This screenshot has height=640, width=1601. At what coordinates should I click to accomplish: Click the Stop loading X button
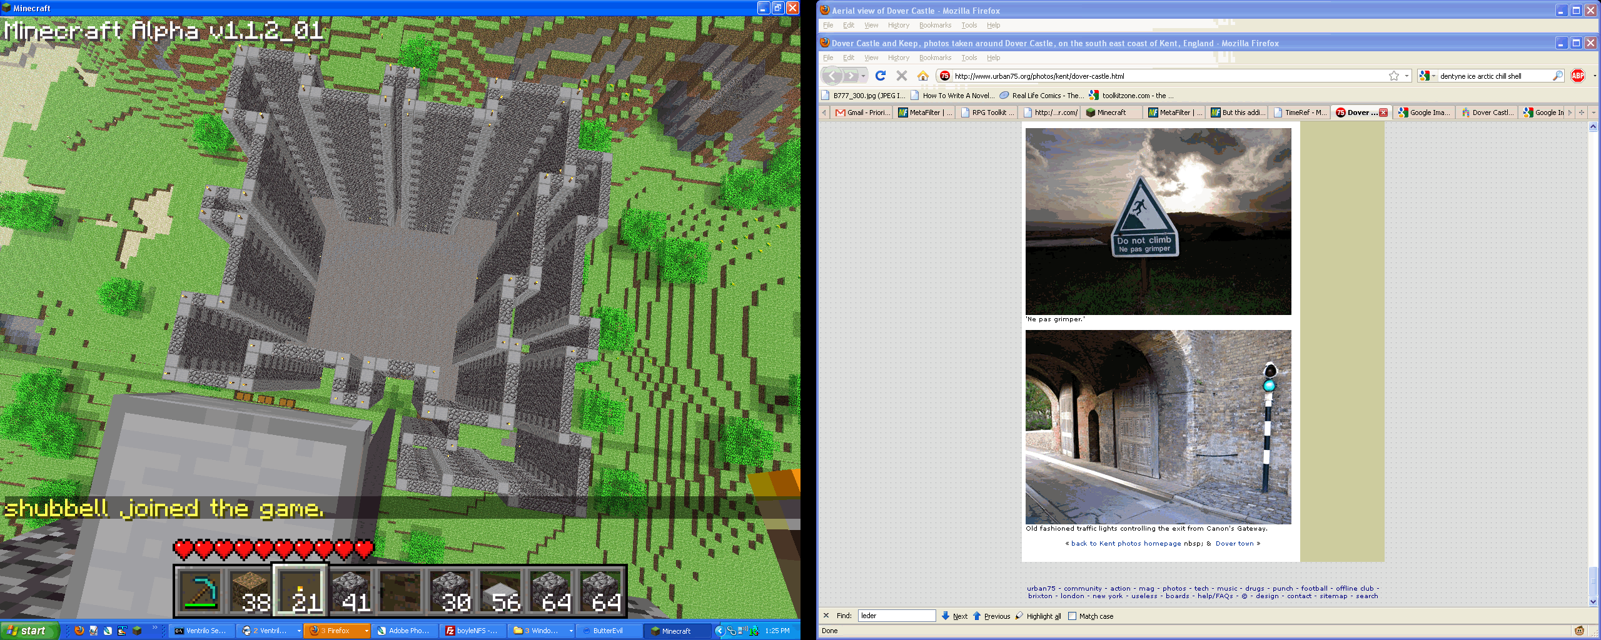pos(901,76)
